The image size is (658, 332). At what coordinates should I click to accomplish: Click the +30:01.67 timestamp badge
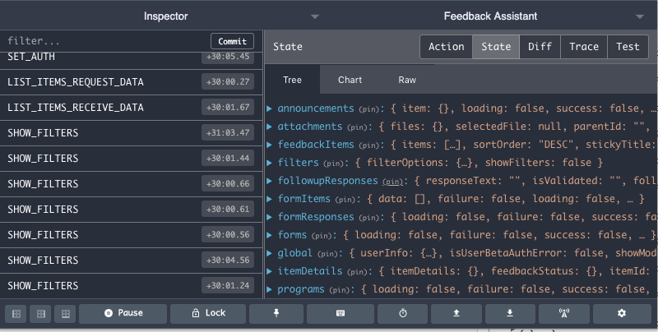click(228, 108)
